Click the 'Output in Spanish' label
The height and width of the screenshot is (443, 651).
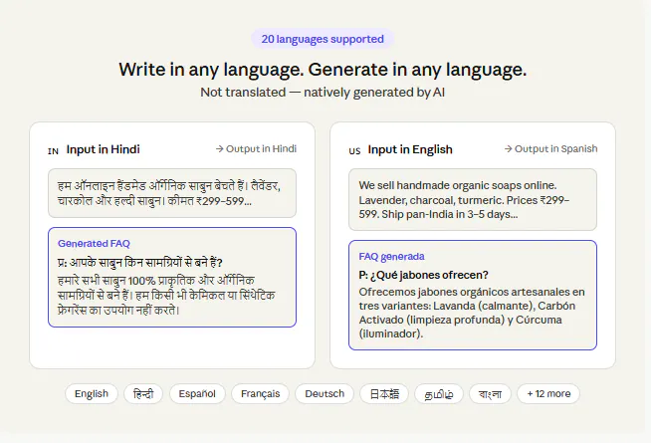(550, 149)
